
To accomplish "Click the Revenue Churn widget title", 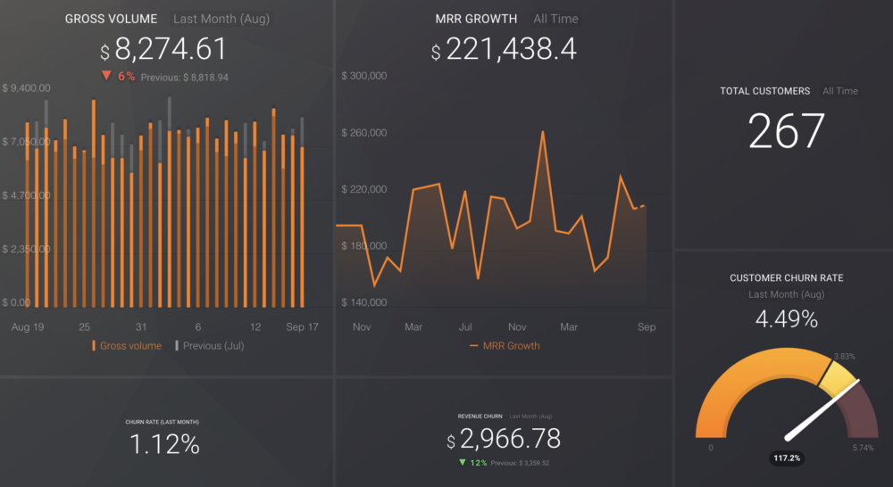I will [480, 417].
